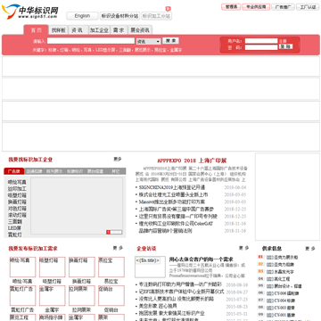The image size is (321, 321).
Task: Click the 金属字 keyword link in search bar
Action: click(x=176, y=50)
